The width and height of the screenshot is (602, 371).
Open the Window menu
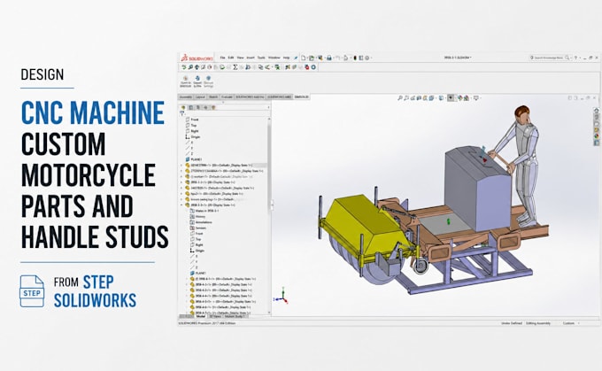tap(274, 58)
